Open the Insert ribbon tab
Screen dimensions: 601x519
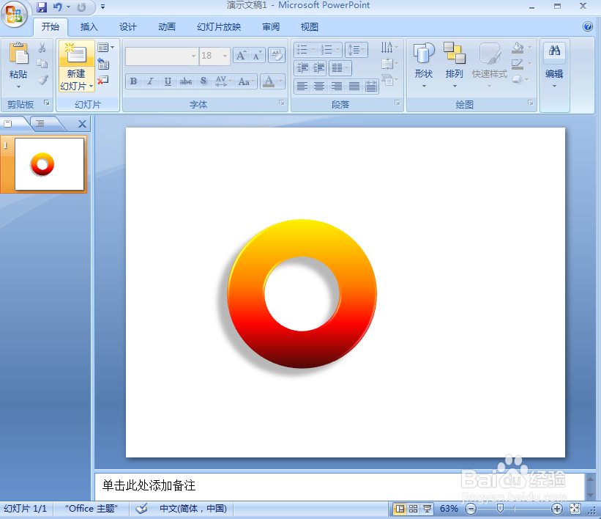tap(89, 27)
